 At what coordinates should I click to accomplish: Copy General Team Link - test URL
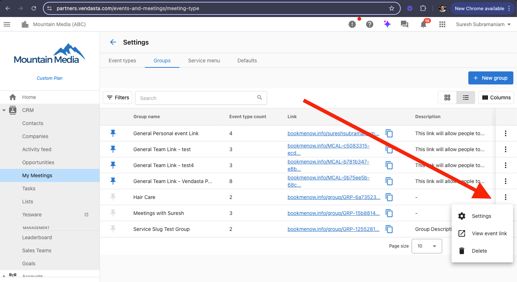(389, 149)
